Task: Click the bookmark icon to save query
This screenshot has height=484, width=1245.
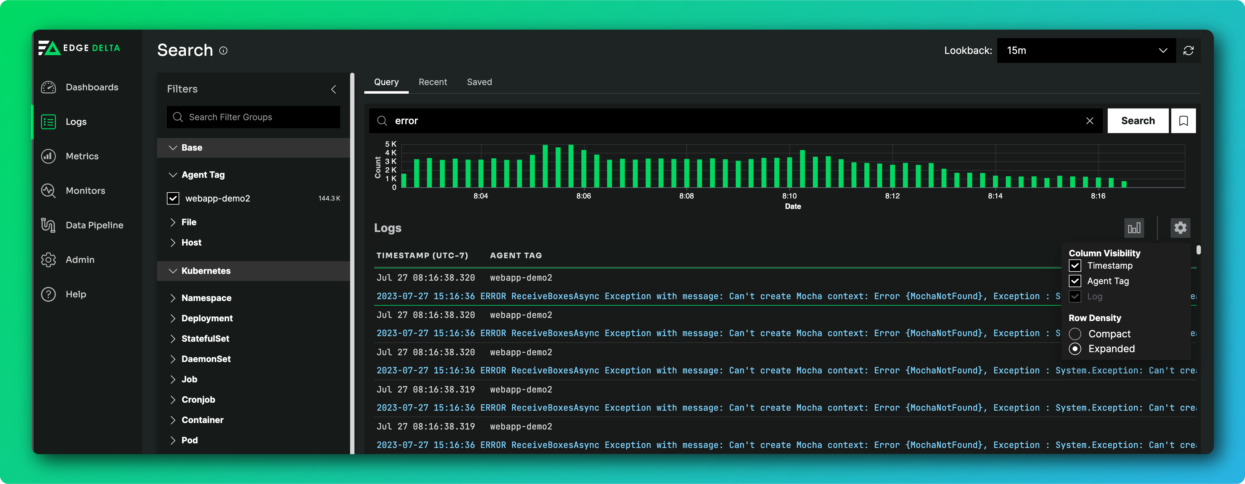Action: point(1183,121)
